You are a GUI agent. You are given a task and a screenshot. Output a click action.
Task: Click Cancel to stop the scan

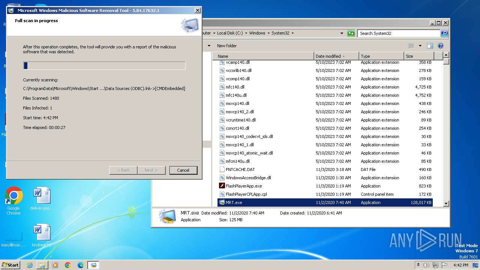pyautogui.click(x=183, y=170)
